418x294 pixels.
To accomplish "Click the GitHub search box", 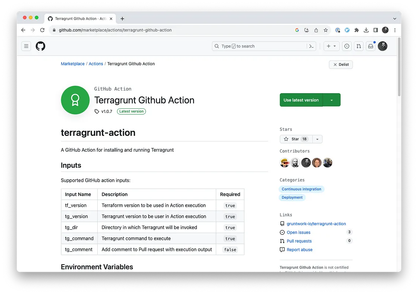I will pos(260,46).
